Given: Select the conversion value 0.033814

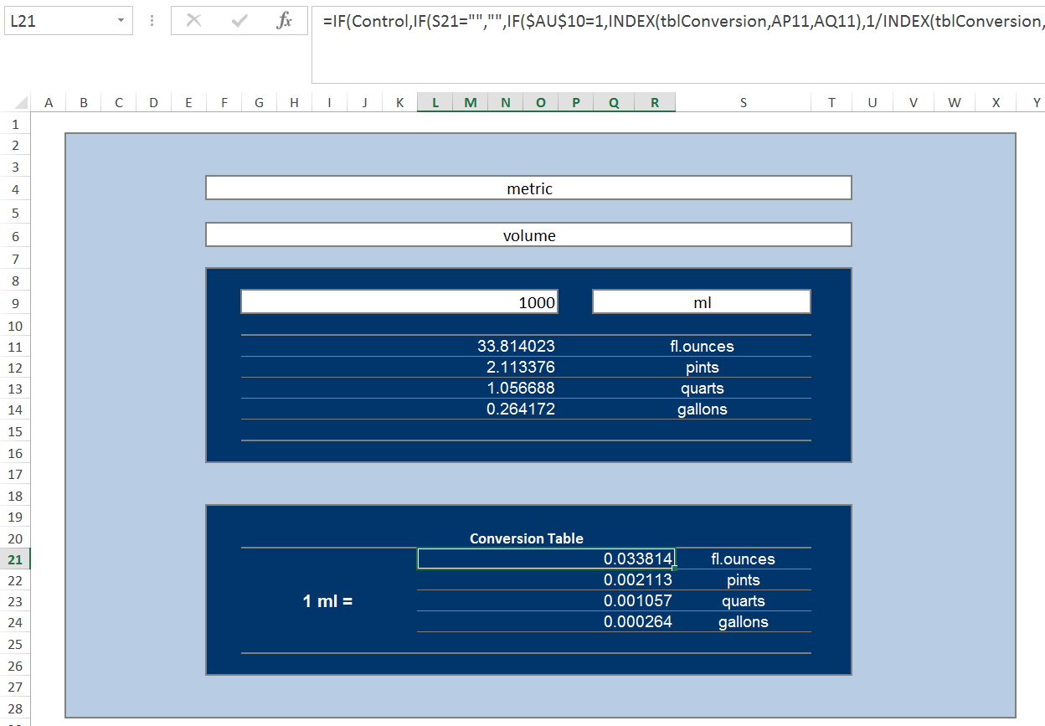Looking at the screenshot, I should tap(544, 558).
